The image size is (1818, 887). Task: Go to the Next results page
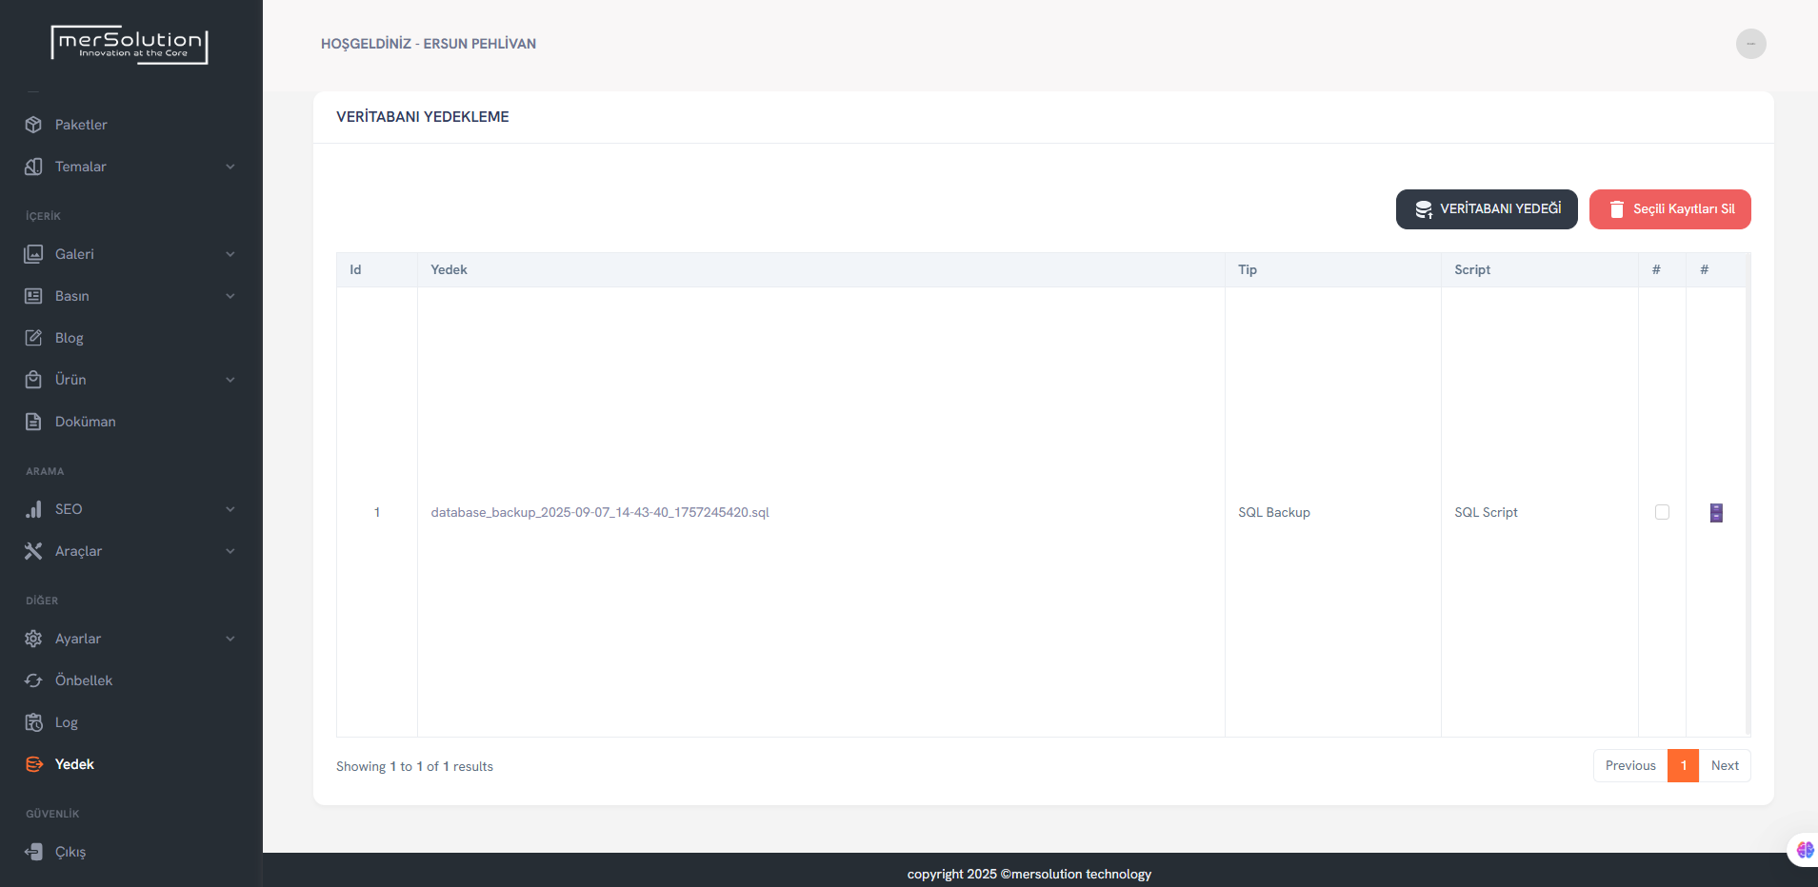(1725, 766)
